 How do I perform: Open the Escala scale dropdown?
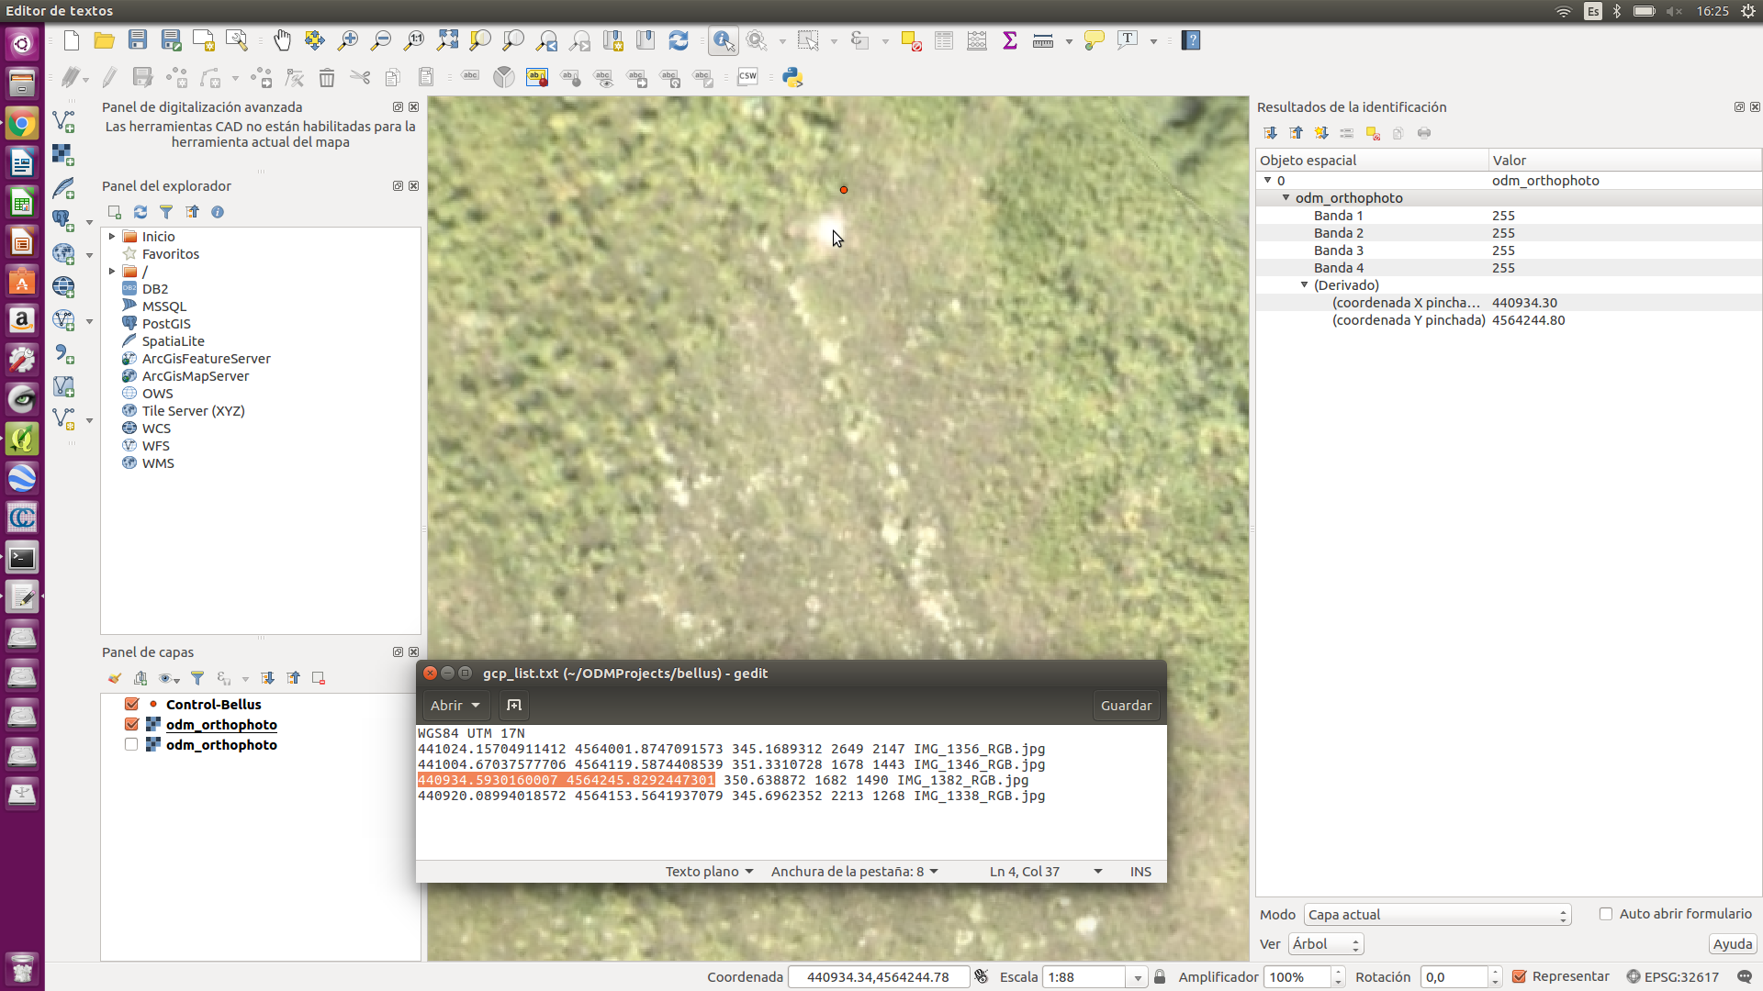[1138, 977]
